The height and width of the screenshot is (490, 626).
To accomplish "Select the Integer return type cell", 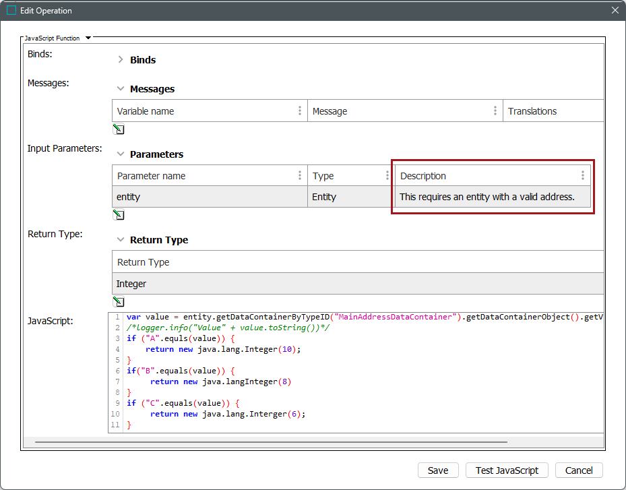I will [357, 284].
